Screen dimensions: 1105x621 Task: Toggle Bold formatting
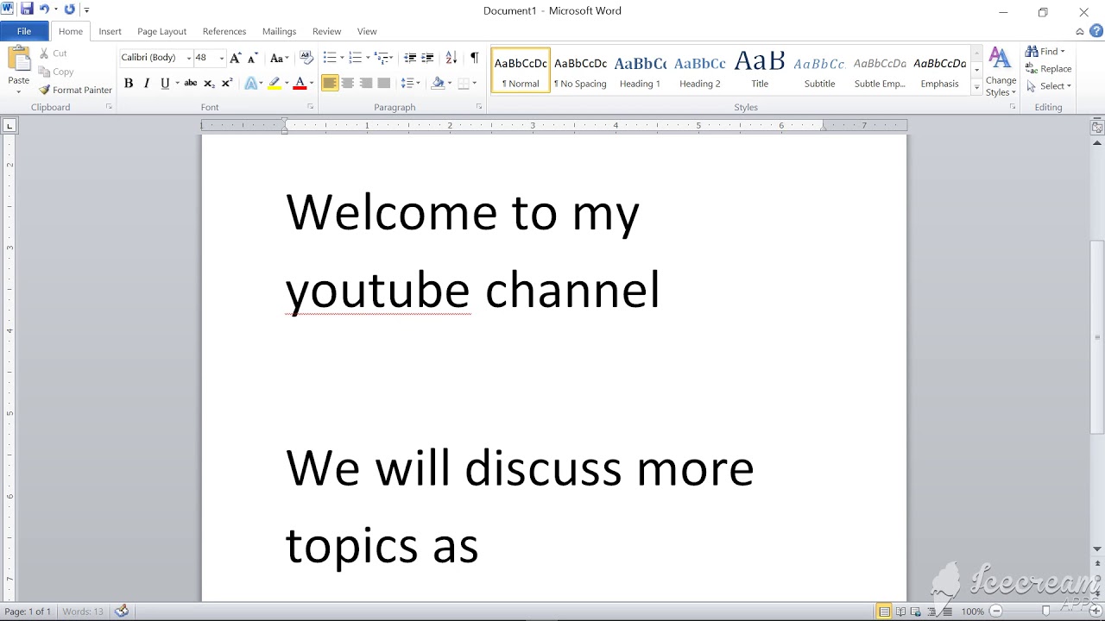point(129,84)
